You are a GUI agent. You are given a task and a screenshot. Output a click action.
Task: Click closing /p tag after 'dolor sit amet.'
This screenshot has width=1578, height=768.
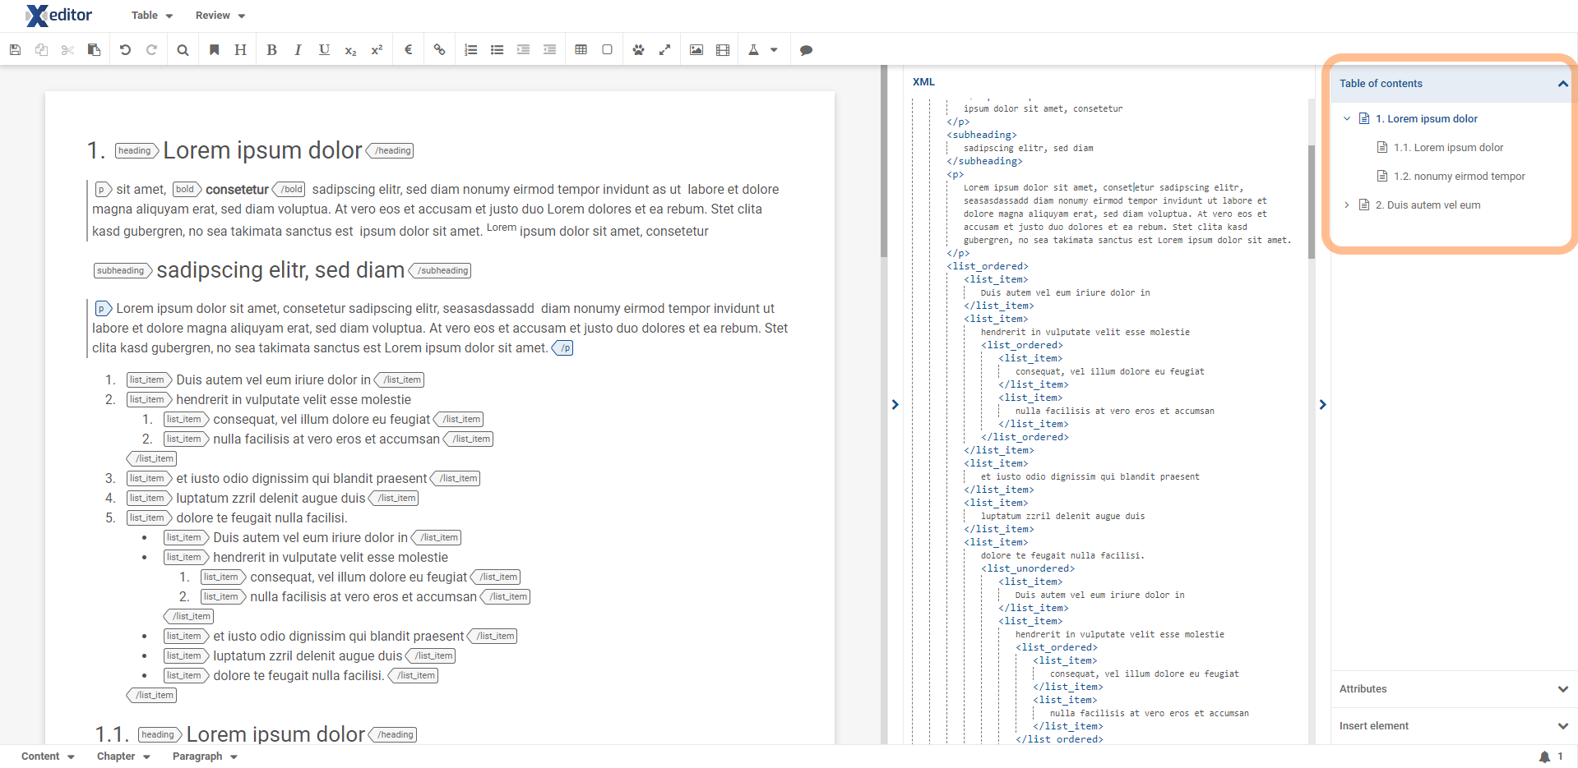pyautogui.click(x=563, y=348)
